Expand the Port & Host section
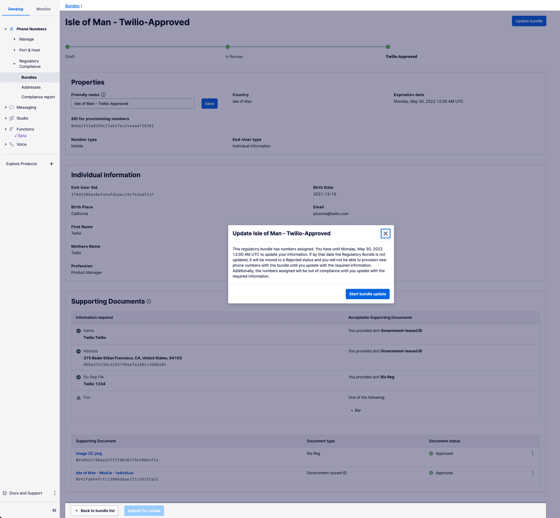The width and height of the screenshot is (560, 518). (14, 50)
